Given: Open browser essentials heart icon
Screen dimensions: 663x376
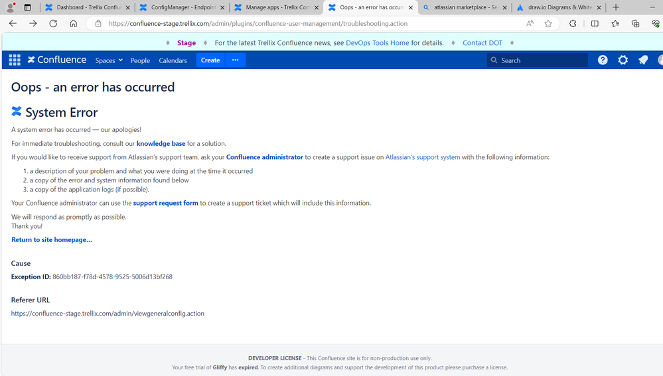Looking at the screenshot, I should point(656,24).
